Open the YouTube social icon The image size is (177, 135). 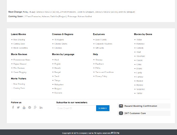point(24,108)
